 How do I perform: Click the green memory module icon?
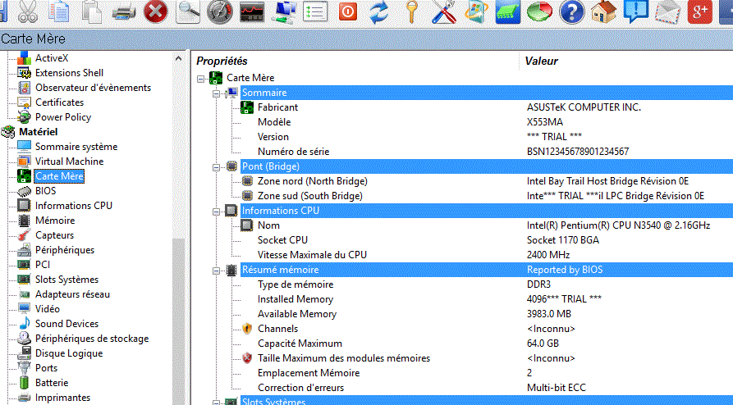[507, 11]
